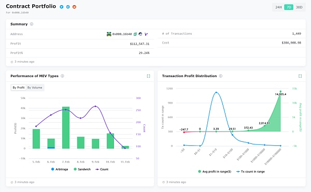Select the 24H time range
The image size is (311, 192).
[x=278, y=7]
